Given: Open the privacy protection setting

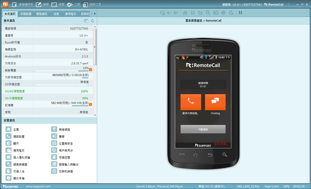Looking at the screenshot, I should coord(18,157).
